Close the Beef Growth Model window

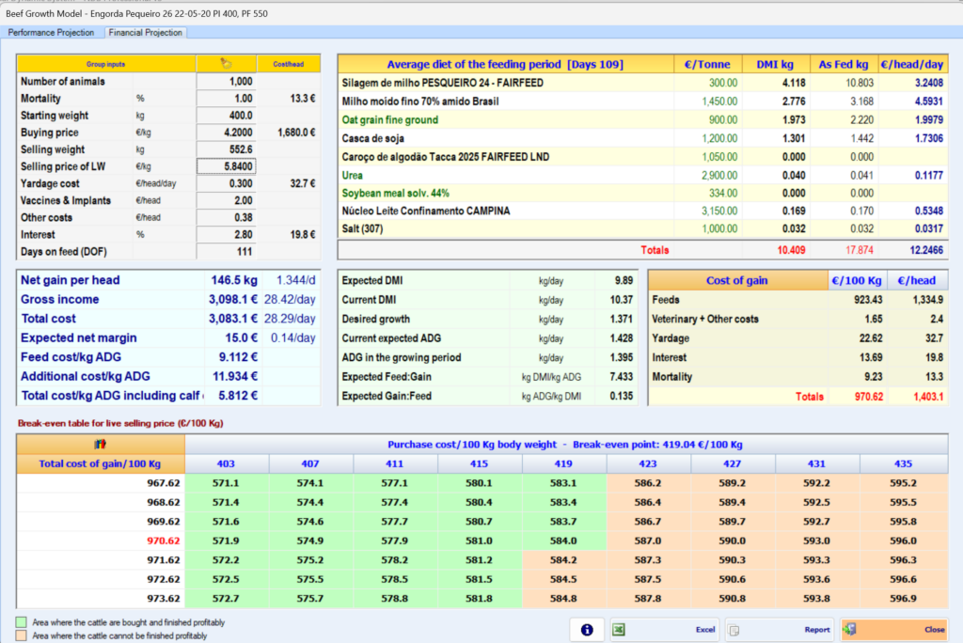893,630
